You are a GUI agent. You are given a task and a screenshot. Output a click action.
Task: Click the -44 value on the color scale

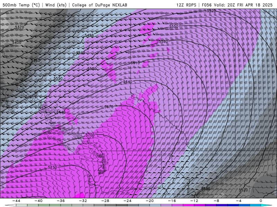coord(16,201)
